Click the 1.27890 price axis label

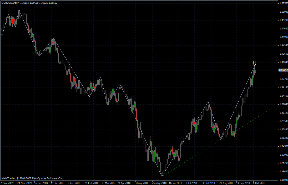click(x=284, y=130)
